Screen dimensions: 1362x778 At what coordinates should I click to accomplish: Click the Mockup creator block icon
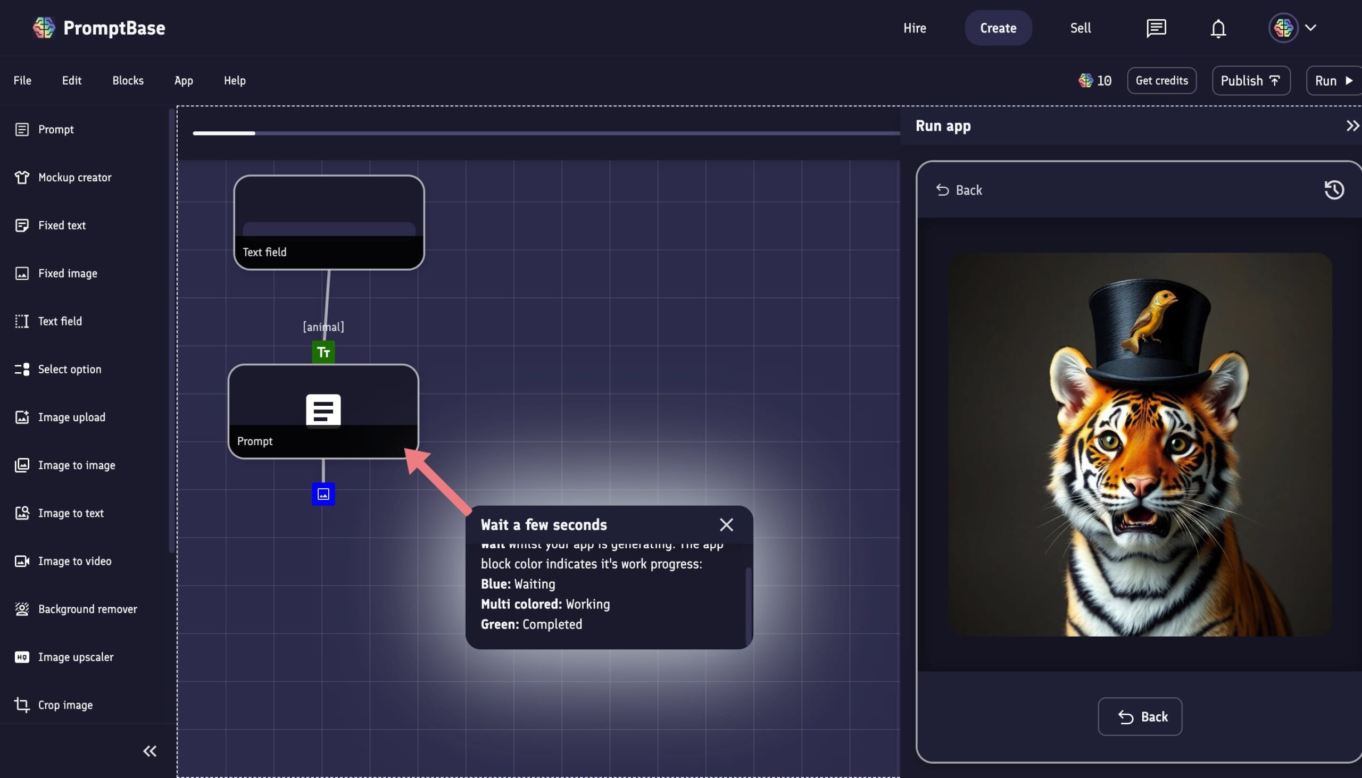pyautogui.click(x=22, y=178)
